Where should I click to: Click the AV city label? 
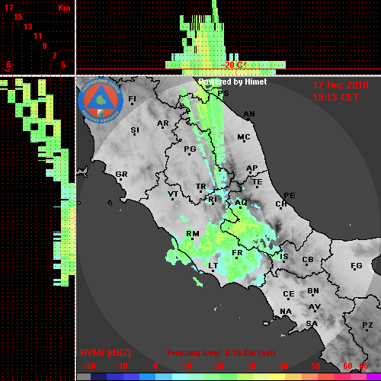[x=315, y=307]
